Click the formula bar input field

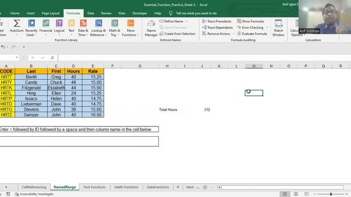click(204, 57)
